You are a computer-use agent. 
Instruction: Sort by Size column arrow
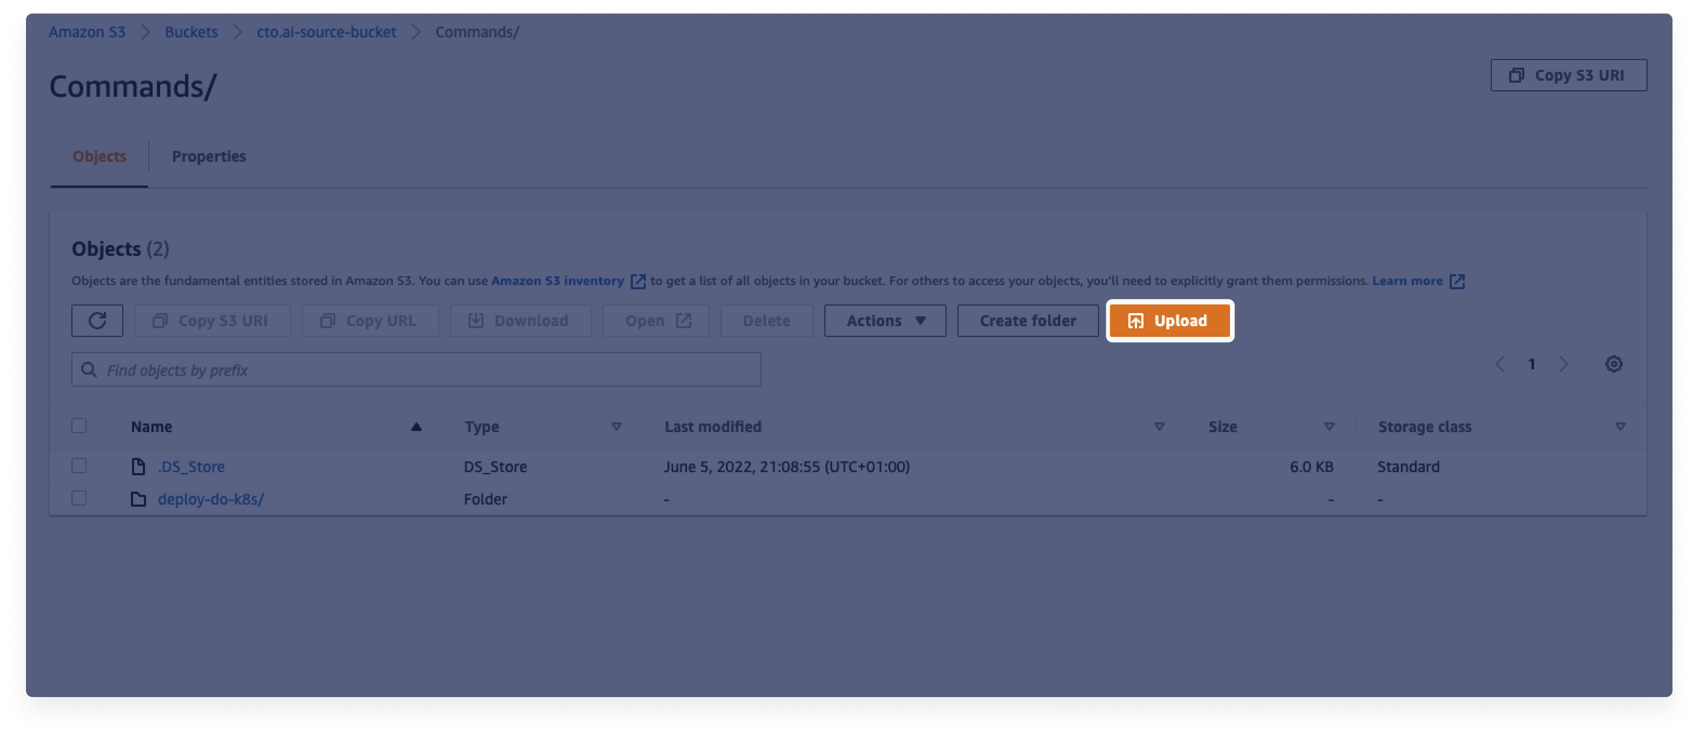pyautogui.click(x=1329, y=427)
